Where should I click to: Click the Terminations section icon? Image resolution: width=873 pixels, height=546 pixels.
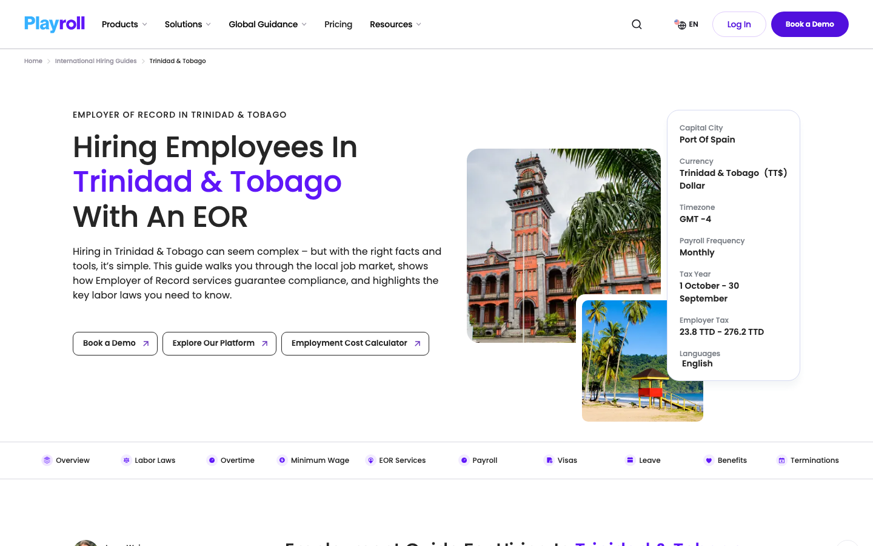click(781, 460)
